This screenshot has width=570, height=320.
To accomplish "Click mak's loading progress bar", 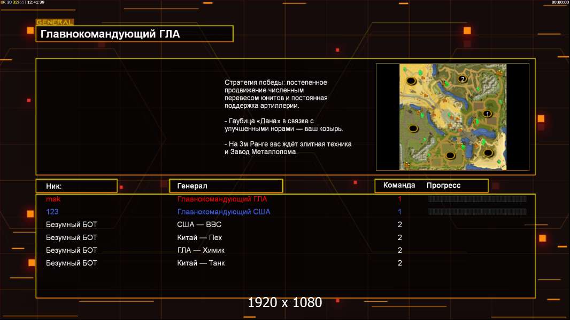I will pyautogui.click(x=477, y=198).
